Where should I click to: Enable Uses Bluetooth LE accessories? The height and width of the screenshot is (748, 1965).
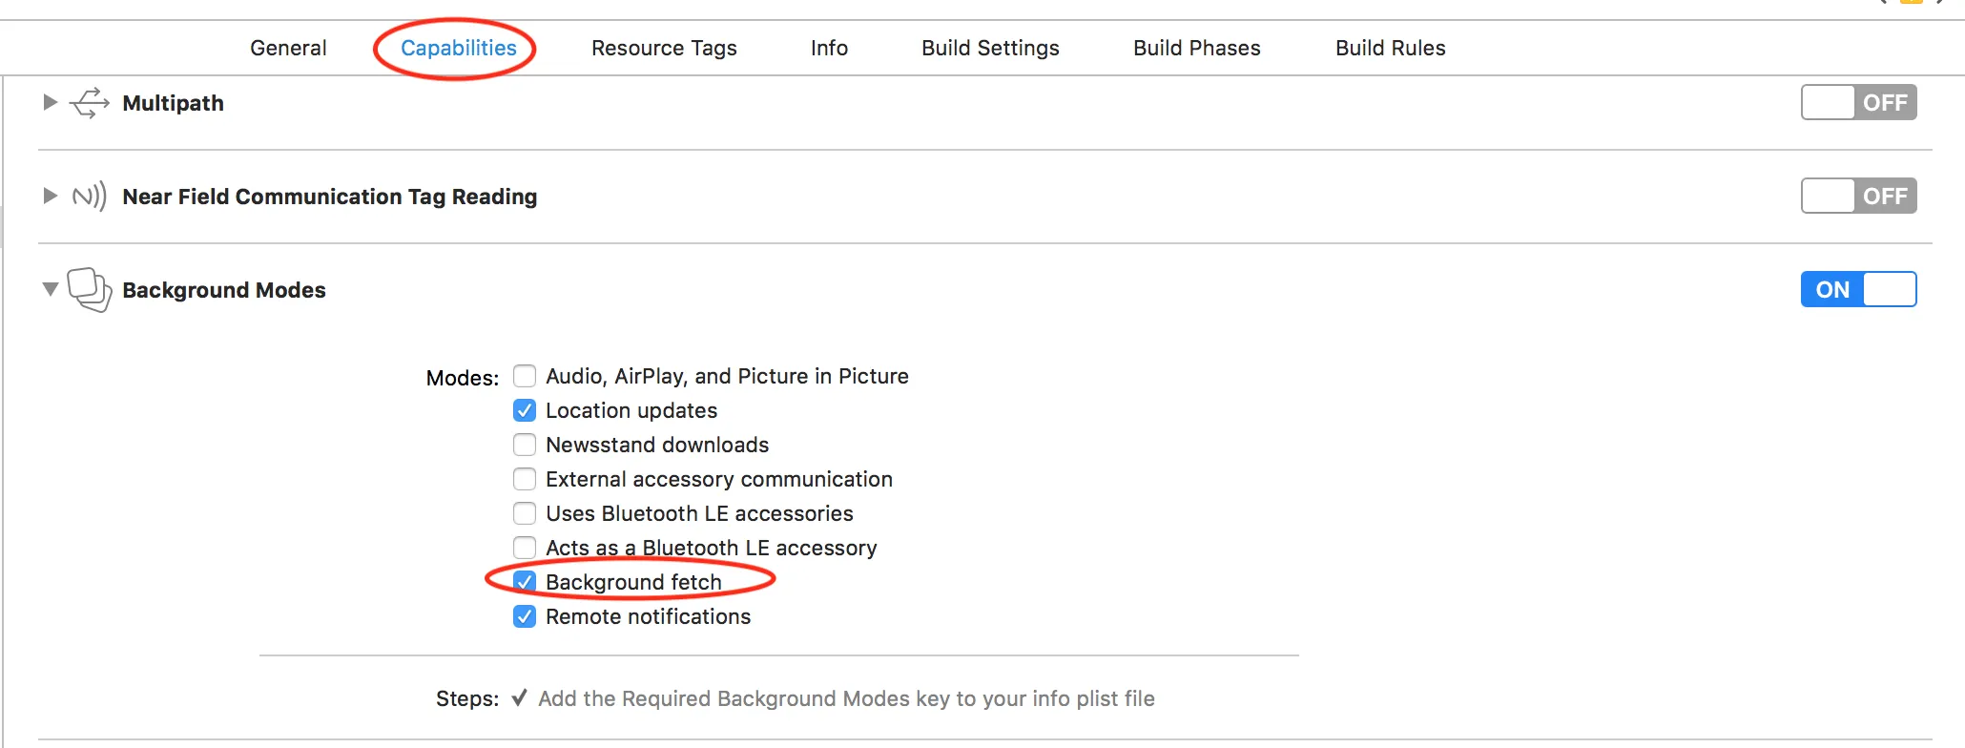pos(525,513)
